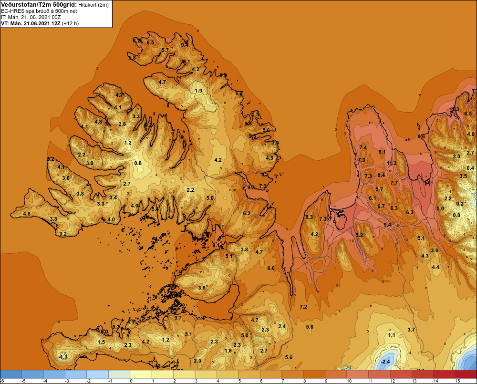
Task: Click the 'Hitakort (2m)' label
Action: click(93, 5)
